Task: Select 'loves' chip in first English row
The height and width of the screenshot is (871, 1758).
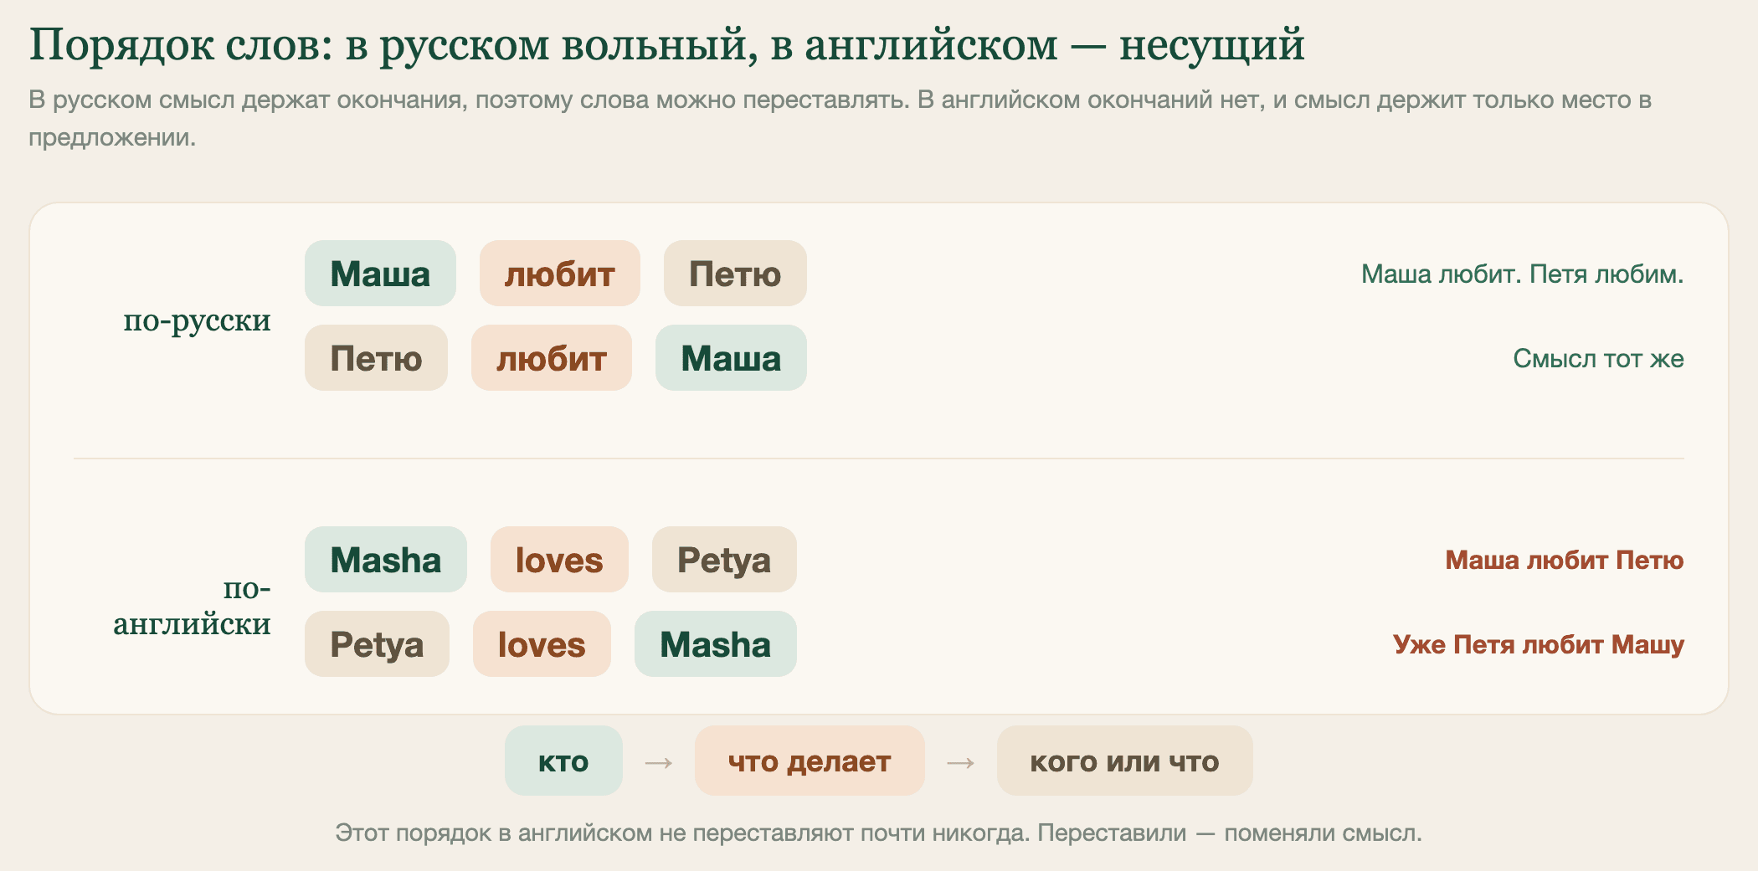Action: (559, 560)
